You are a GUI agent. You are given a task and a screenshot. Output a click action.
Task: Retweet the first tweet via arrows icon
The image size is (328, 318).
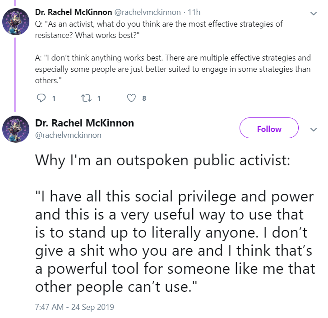coord(86,98)
